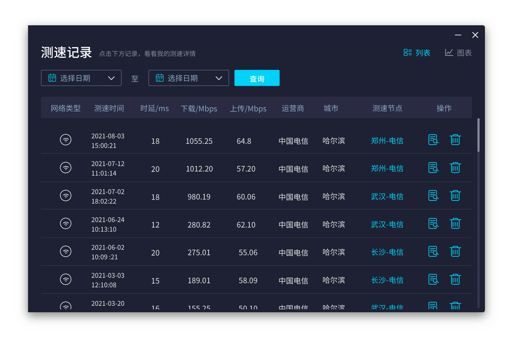Open the calendar icon in the start date picker
This screenshot has height=343, width=513.
(x=52, y=78)
